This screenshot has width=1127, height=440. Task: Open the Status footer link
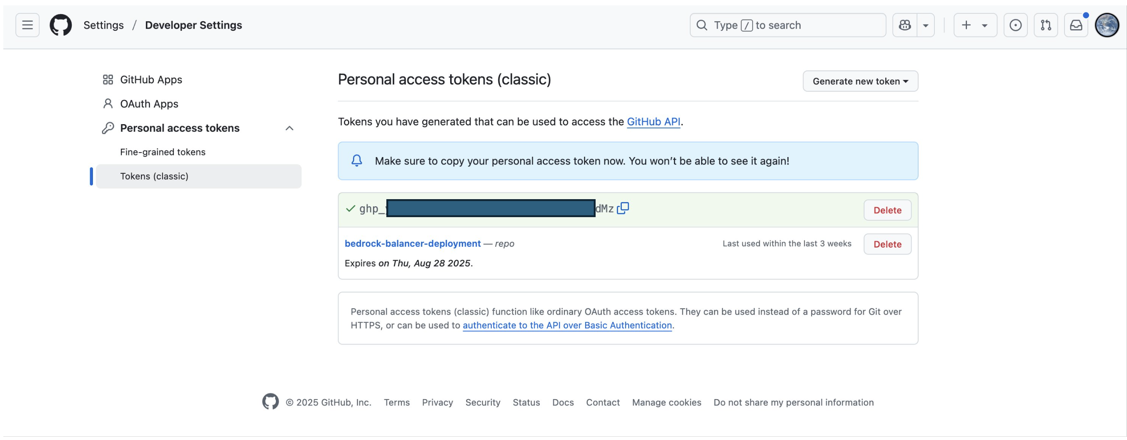[x=526, y=402]
